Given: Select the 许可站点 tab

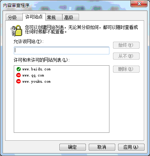Looking at the screenshot, I should (x=34, y=17).
